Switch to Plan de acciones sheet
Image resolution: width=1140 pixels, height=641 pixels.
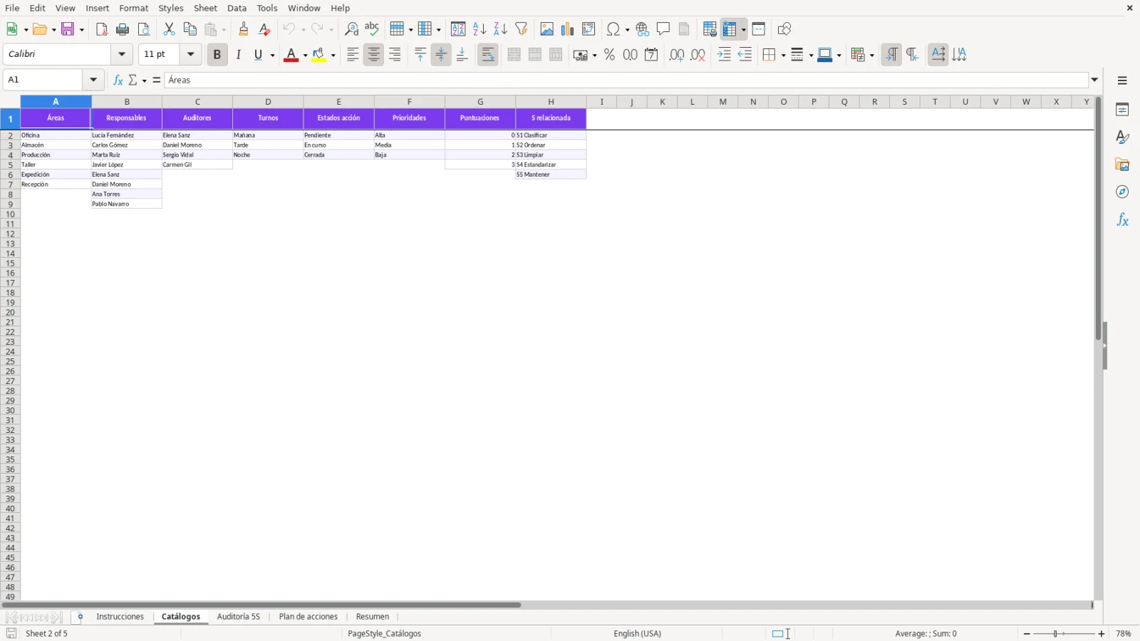[309, 617]
